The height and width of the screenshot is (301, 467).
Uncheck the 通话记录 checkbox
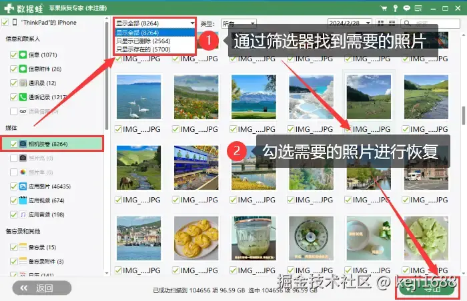pos(13,97)
